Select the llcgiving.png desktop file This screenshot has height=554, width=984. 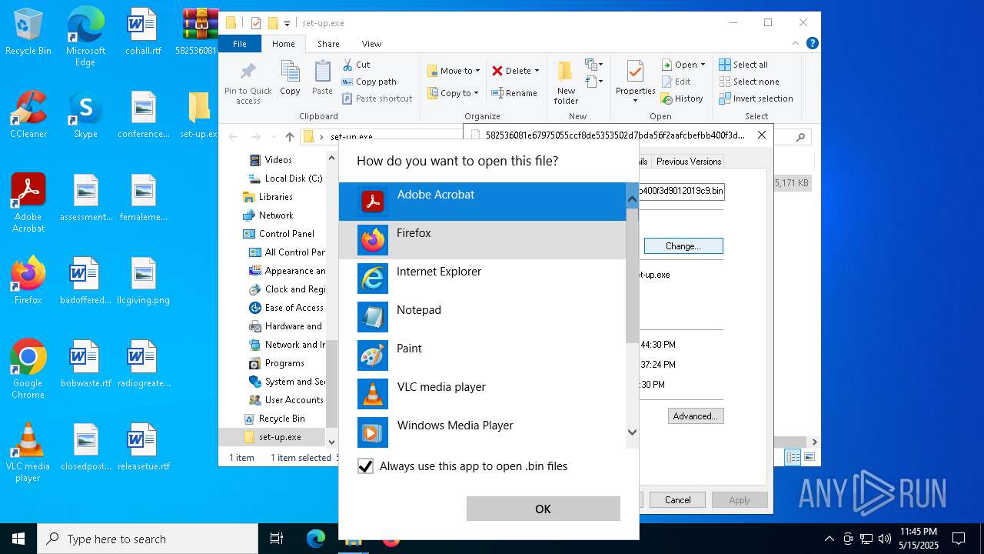pyautogui.click(x=144, y=281)
